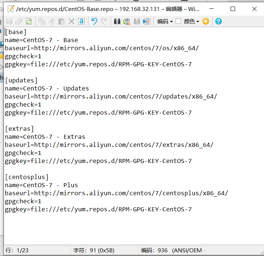
Task: Maximize the editor window
Action: [233, 9]
